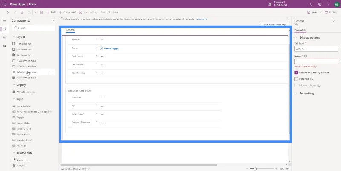This screenshot has width=341, height=171.
Task: Click the Redo toolbar icon
Action: (x=15, y=12)
